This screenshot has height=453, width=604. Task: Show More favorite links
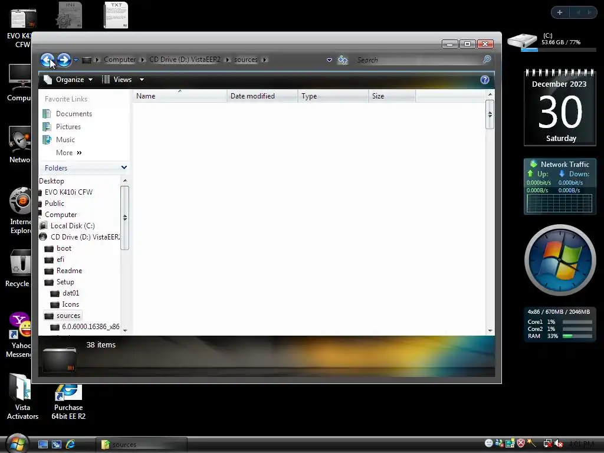[x=68, y=153]
